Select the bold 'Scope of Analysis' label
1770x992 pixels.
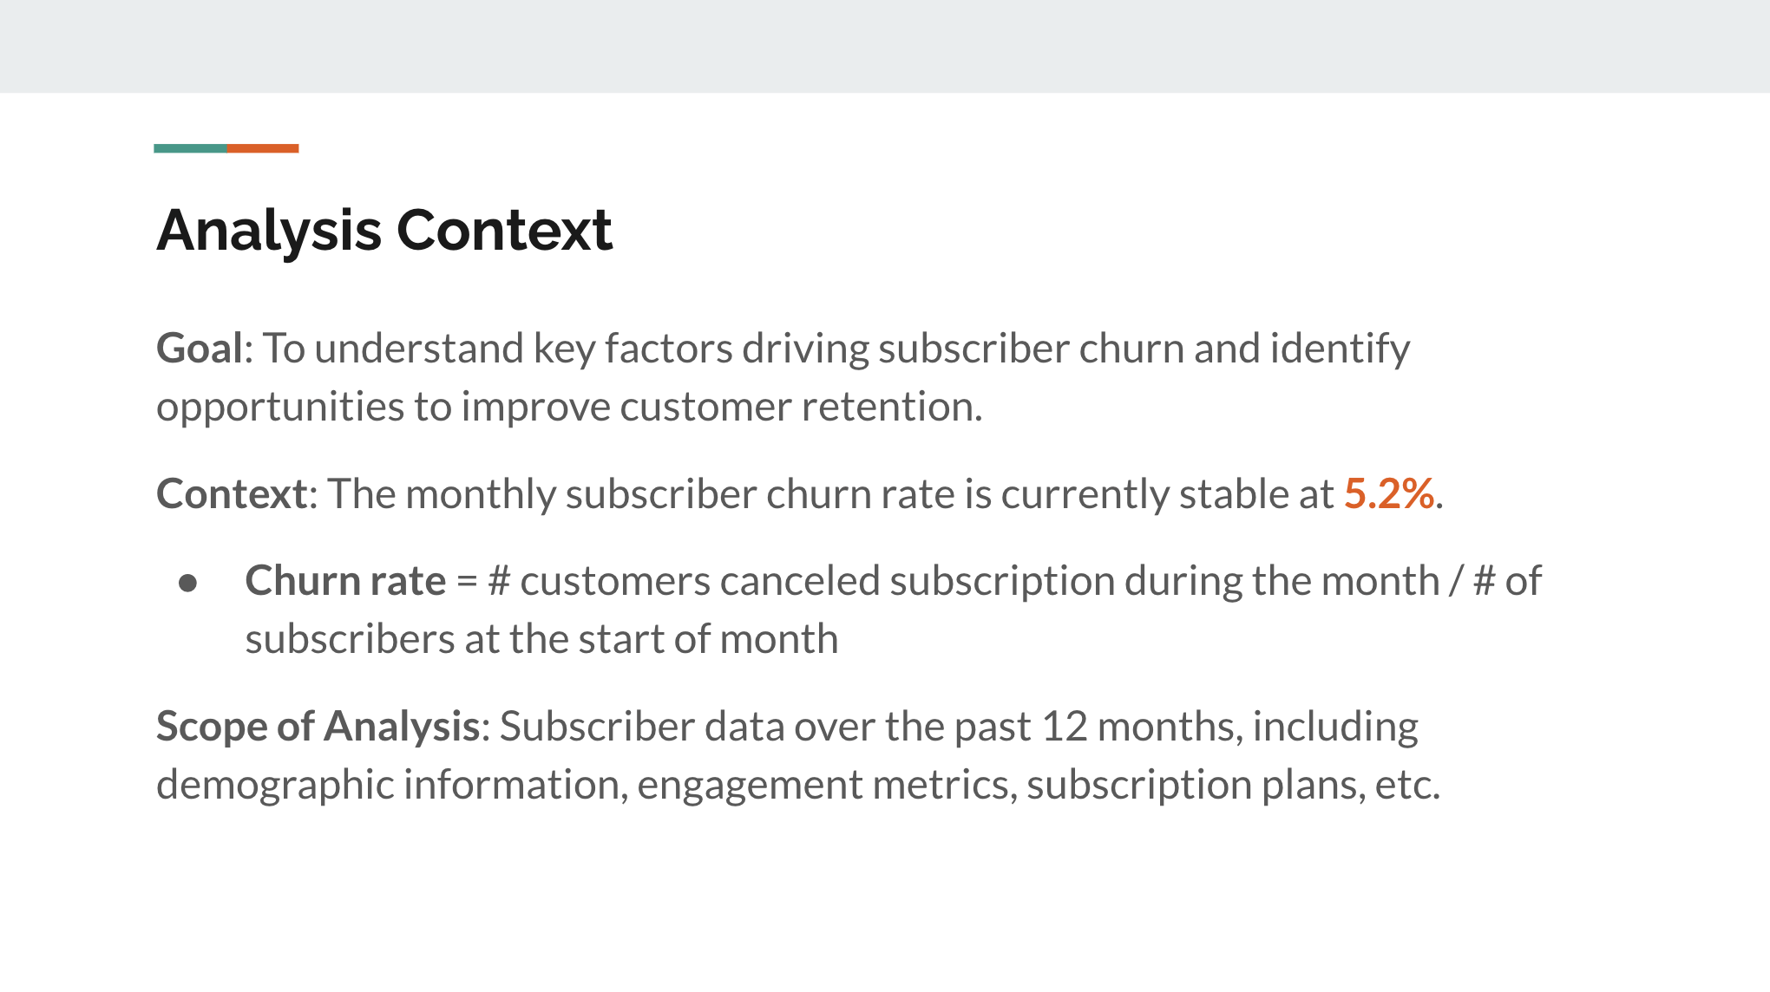coord(312,724)
